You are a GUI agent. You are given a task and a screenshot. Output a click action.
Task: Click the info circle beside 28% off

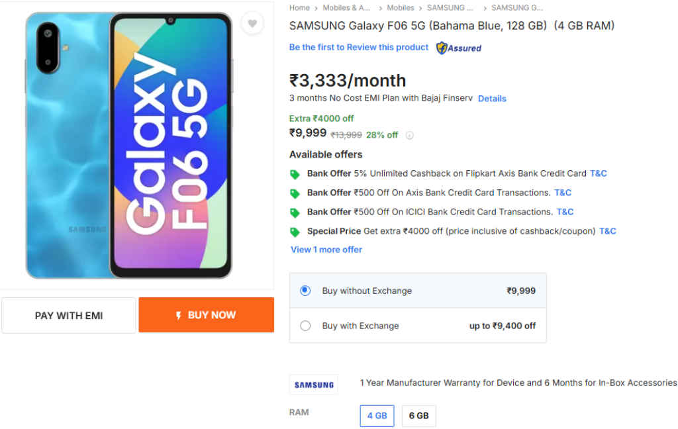410,134
